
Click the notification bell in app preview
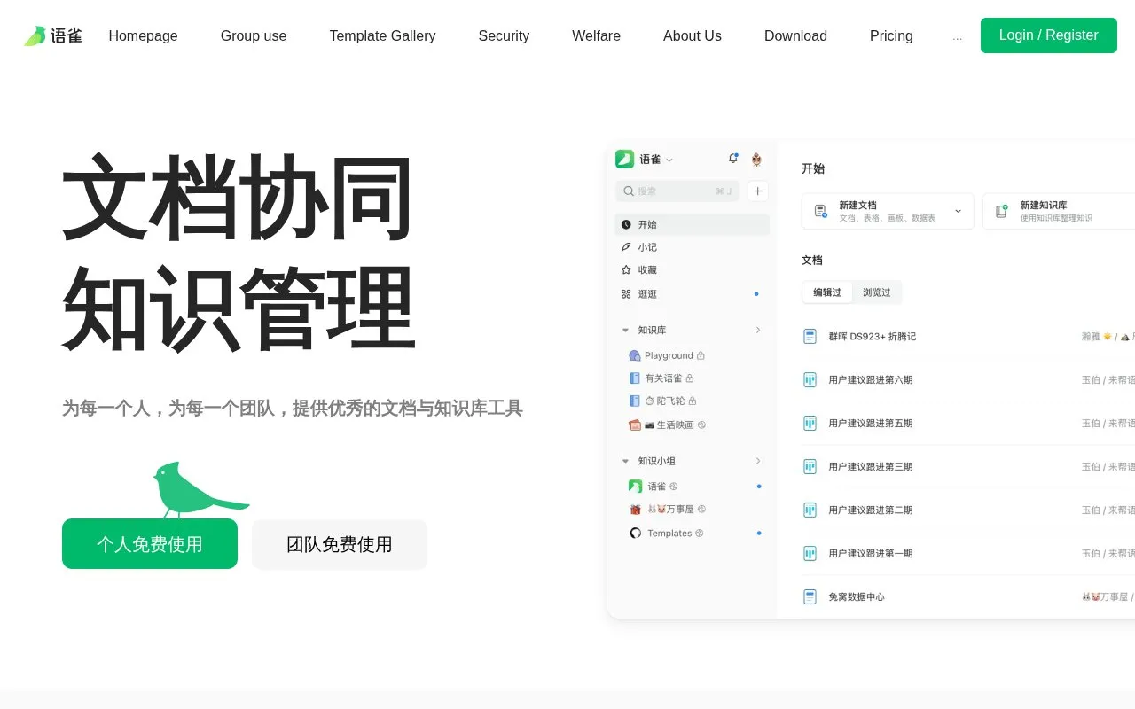[x=733, y=159]
